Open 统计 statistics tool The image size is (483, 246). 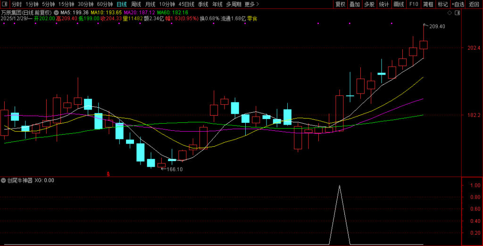384,4
